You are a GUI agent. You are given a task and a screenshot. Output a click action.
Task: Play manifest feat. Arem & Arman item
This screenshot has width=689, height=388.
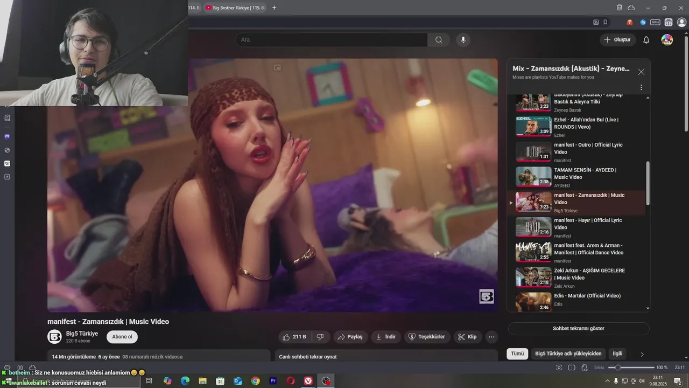[578, 253]
